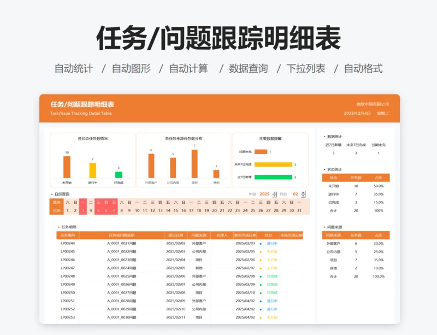This screenshot has height=335, width=437.
Task: Select description A_0001_0030问题
Action: pos(122,318)
